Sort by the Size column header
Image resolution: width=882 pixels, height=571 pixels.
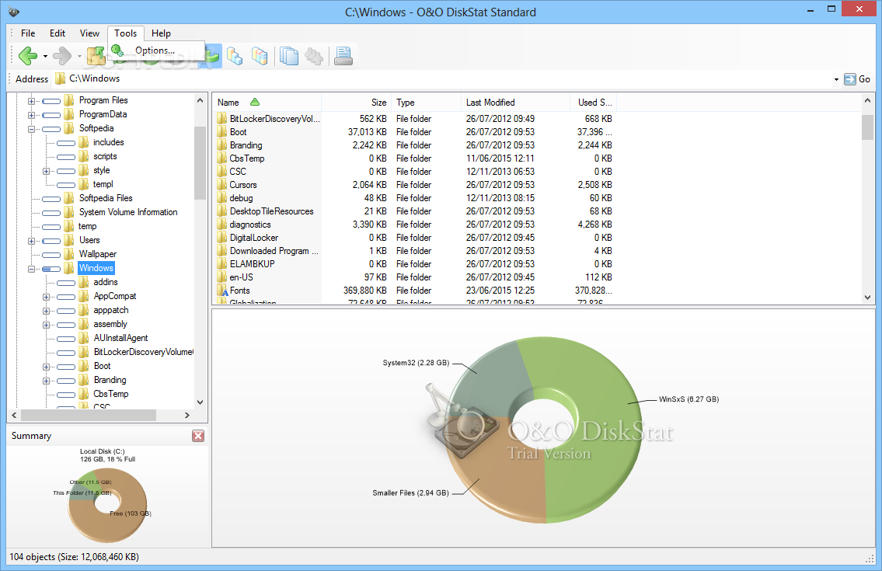(356, 103)
